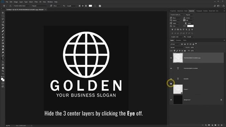
Task: Switch to the Paragraph tab
Action: 199,11
